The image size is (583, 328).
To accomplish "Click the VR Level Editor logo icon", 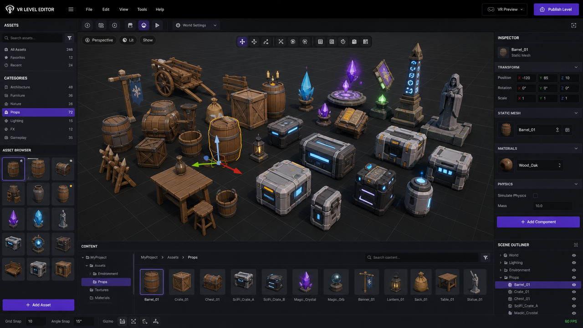I will [x=10, y=9].
